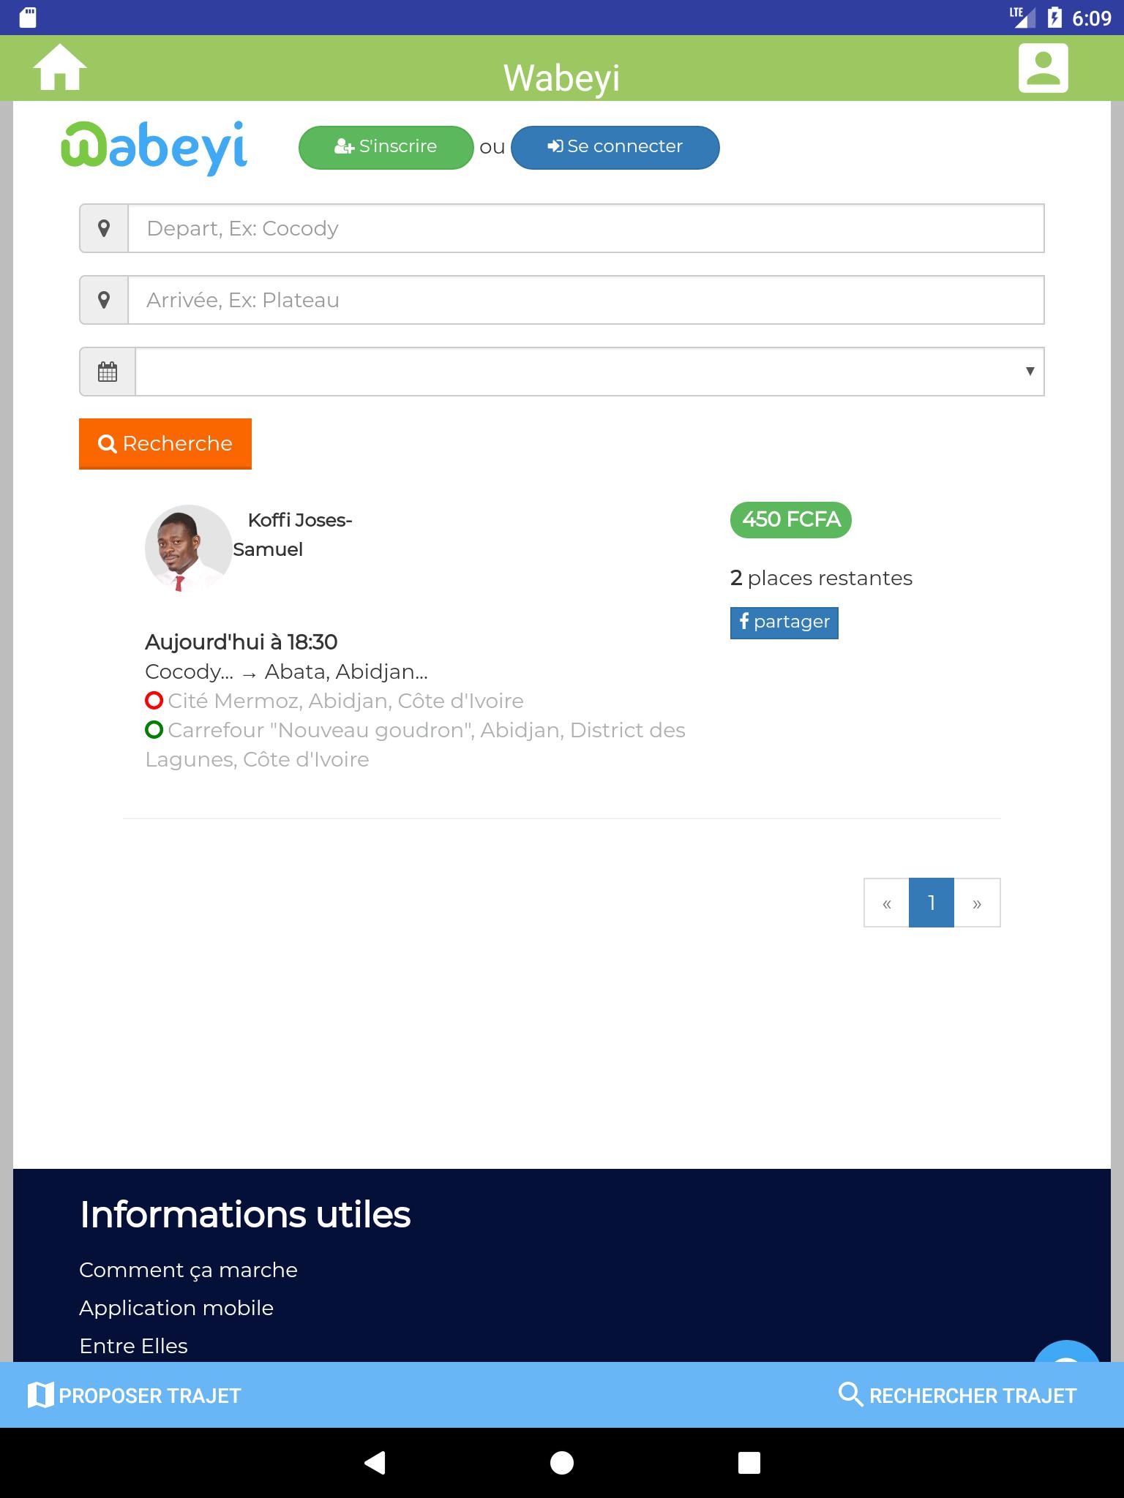Open Entre Elles link
Screen dimensions: 1124x1498
point(133,1346)
